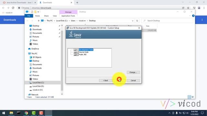Select This PC in navigation pane
This screenshot has height=116, width=207.
point(34,54)
